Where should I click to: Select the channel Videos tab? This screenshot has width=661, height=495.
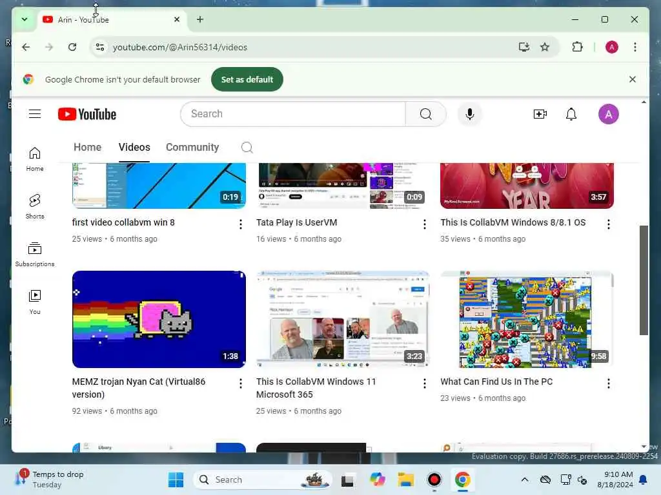point(134,148)
